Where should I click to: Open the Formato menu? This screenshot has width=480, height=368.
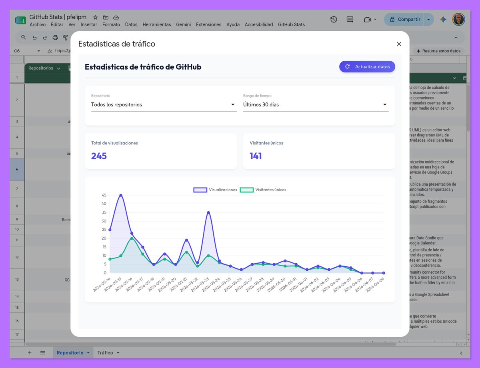pyautogui.click(x=111, y=24)
